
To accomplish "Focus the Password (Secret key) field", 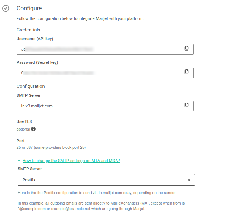I will pos(100,73).
